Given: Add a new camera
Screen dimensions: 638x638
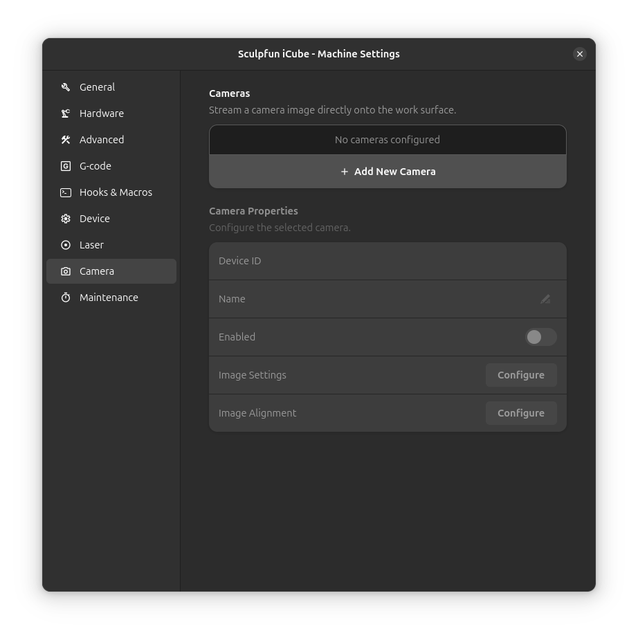Looking at the screenshot, I should coord(388,172).
